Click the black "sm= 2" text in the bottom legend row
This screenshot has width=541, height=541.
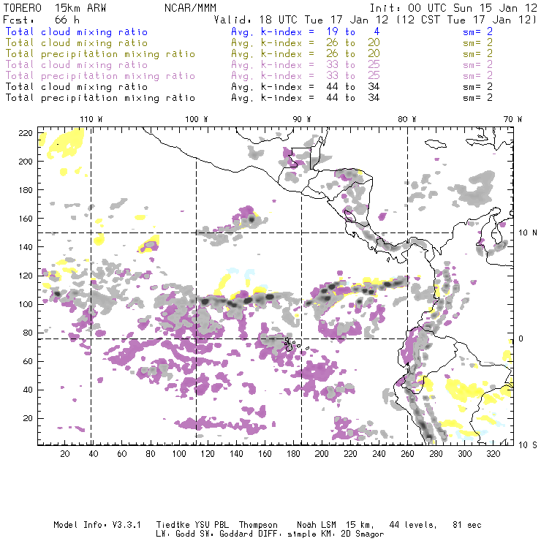(x=477, y=98)
